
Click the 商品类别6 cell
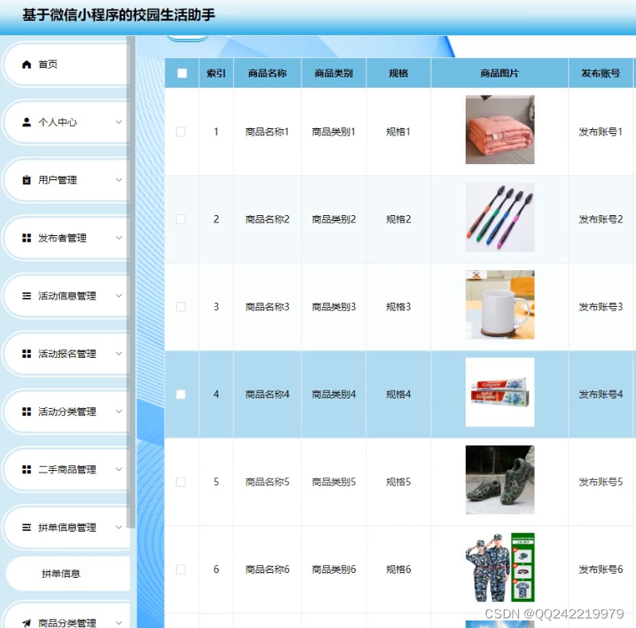point(334,570)
